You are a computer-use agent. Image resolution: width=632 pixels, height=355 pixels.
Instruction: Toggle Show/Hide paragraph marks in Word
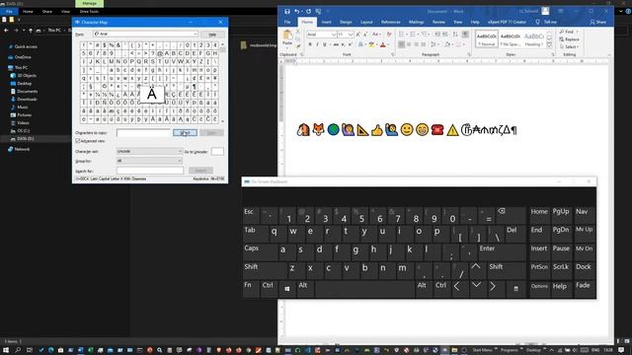point(465,35)
